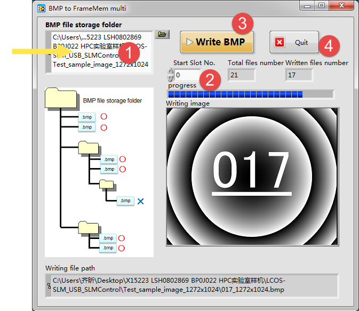Click the 'Test_sample_image_1272x1024' path line
This screenshot has width=359, height=311.
100,65
